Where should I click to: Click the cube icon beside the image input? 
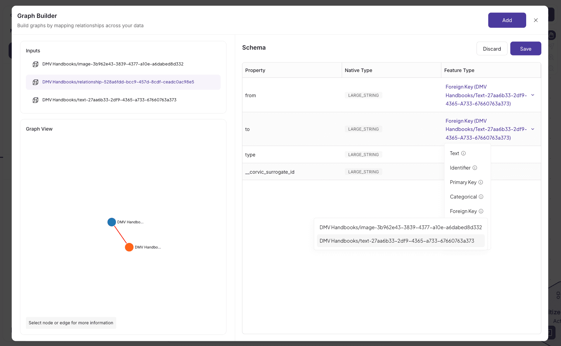point(36,64)
